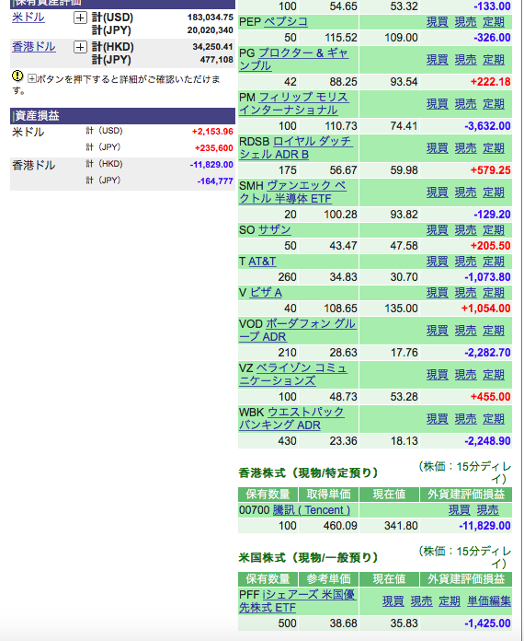Screen dimensions: 524x641
Task: Click 定期 for AT&T
Action: (x=494, y=262)
